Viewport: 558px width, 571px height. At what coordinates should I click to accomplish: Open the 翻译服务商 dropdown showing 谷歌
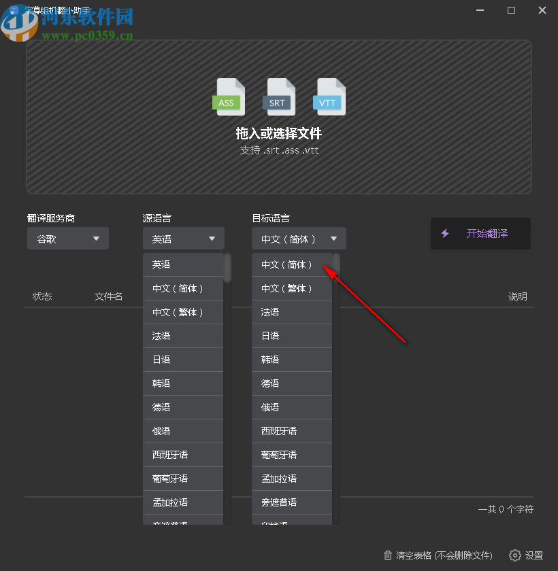tap(67, 238)
